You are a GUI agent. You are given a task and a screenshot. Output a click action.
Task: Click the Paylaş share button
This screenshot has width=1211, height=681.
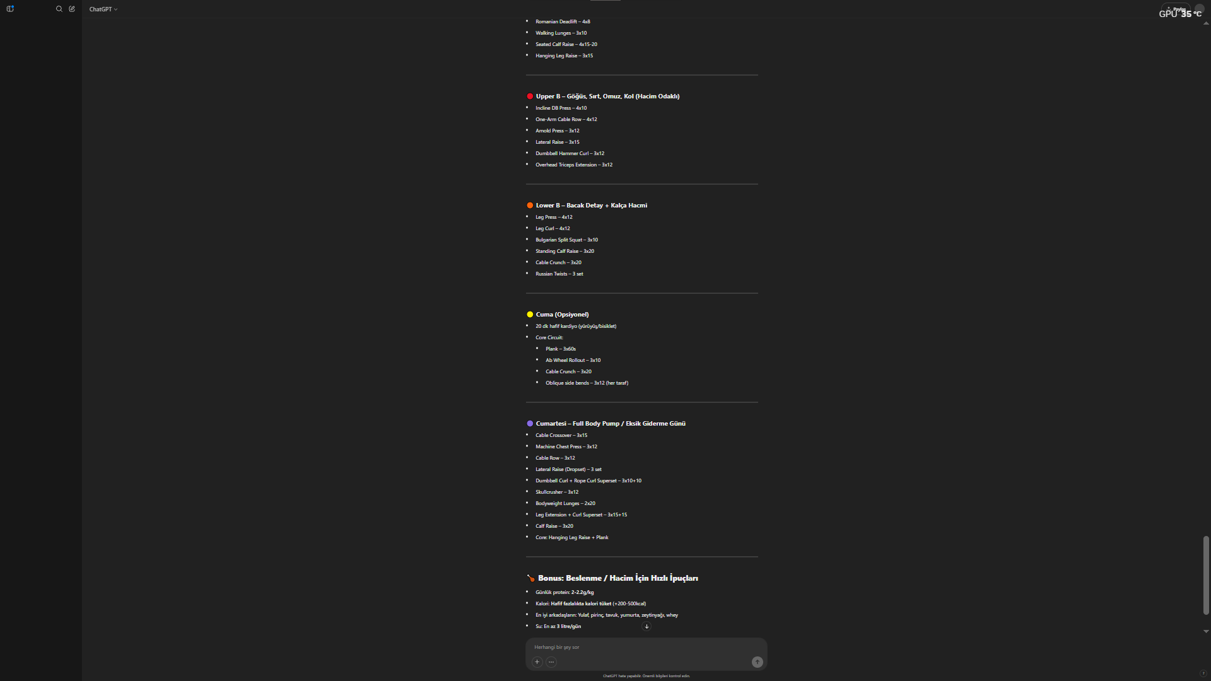(1176, 9)
